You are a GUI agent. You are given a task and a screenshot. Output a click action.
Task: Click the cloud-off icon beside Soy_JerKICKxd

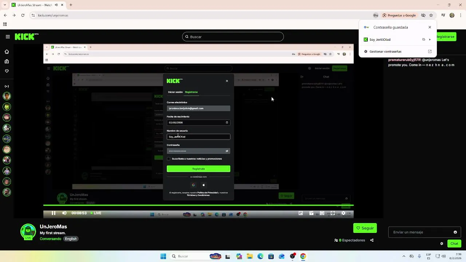point(423,39)
